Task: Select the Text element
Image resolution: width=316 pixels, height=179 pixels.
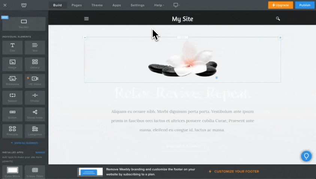Action: (x=35, y=47)
